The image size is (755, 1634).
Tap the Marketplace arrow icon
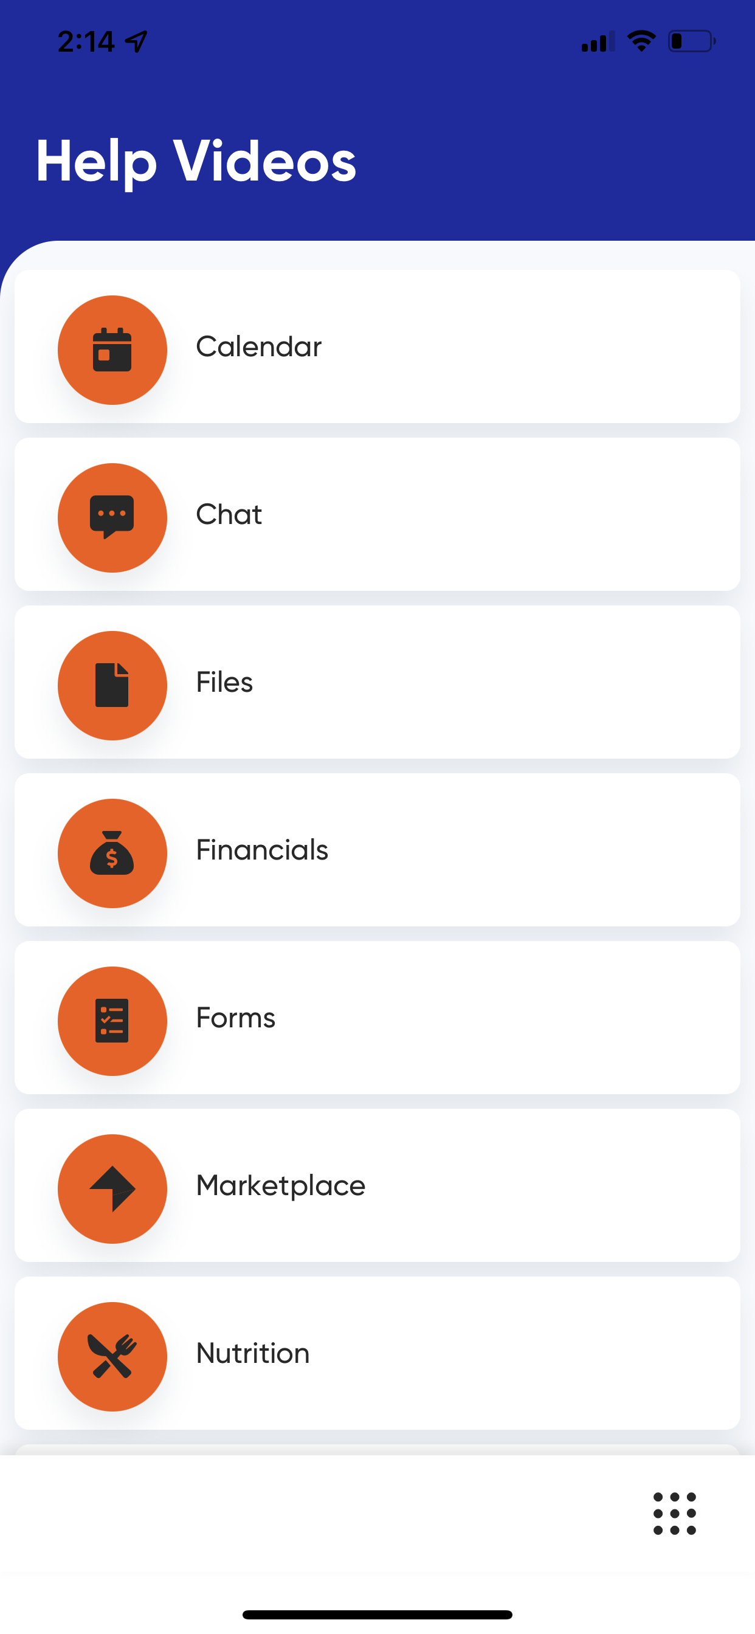(x=112, y=1188)
